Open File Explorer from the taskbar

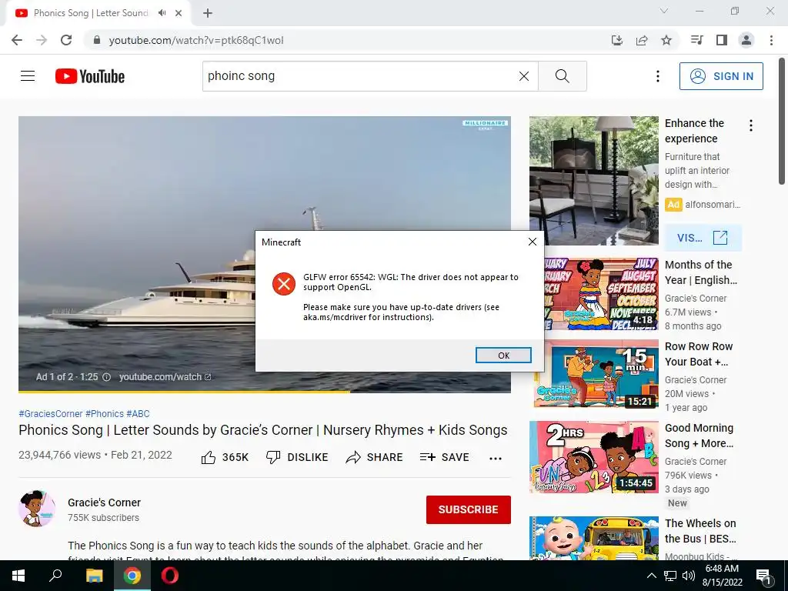94,576
